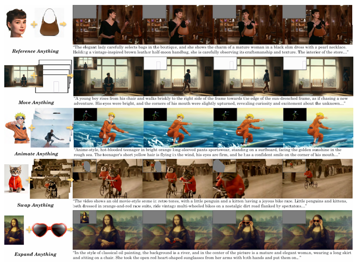This screenshot has width=359, height=264.
Task: Click the 'Swap Anything' label
Action: pyautogui.click(x=35, y=205)
